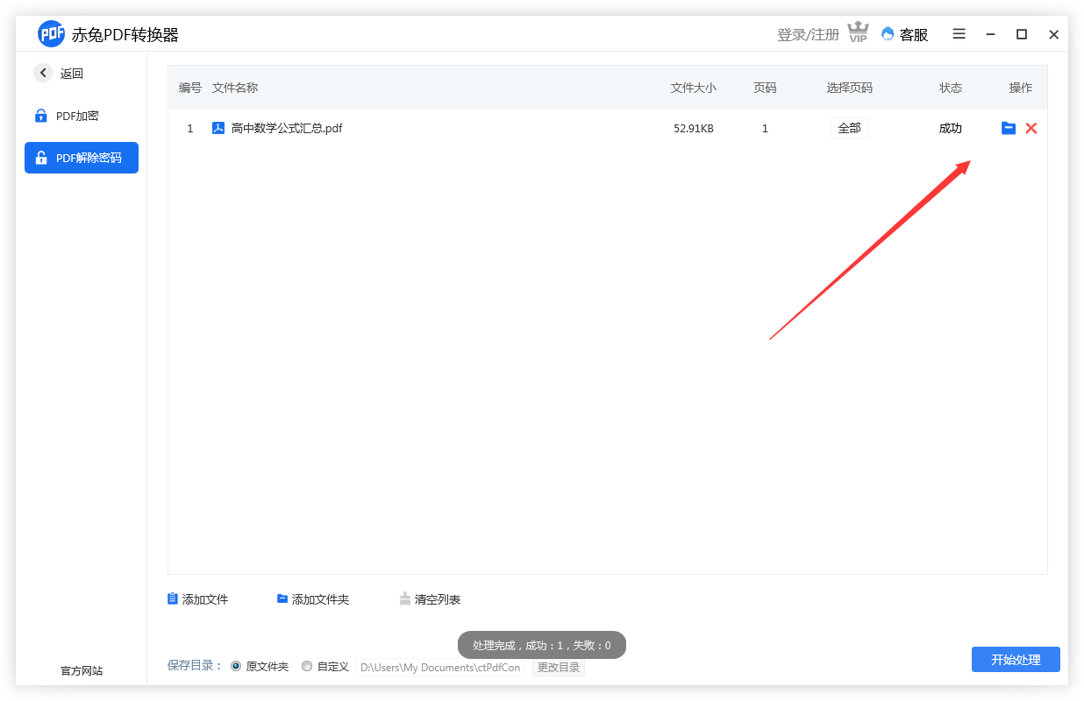
Task: Switch to the PDF加密 tab
Action: pyautogui.click(x=81, y=116)
